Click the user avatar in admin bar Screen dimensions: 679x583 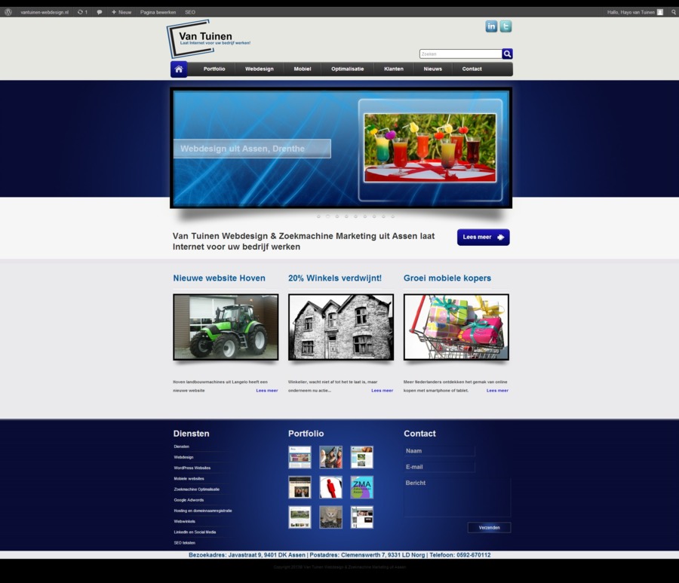[660, 12]
